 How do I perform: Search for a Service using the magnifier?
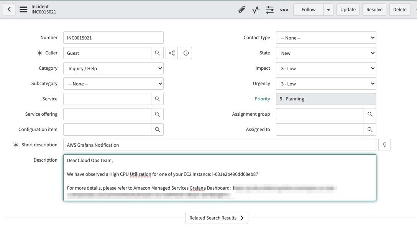(x=157, y=99)
